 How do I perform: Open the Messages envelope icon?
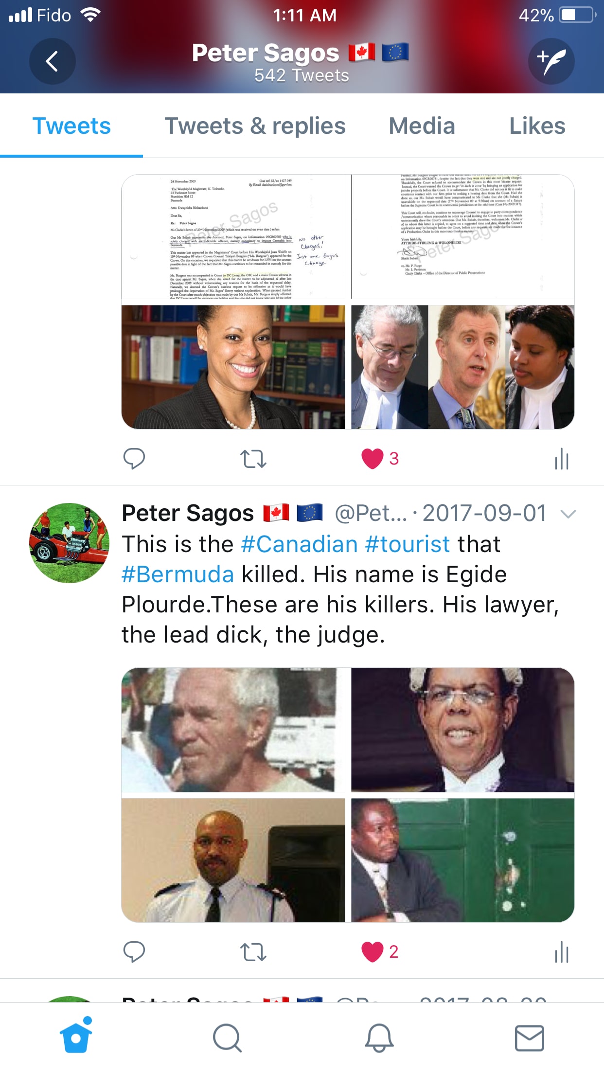[530, 1038]
